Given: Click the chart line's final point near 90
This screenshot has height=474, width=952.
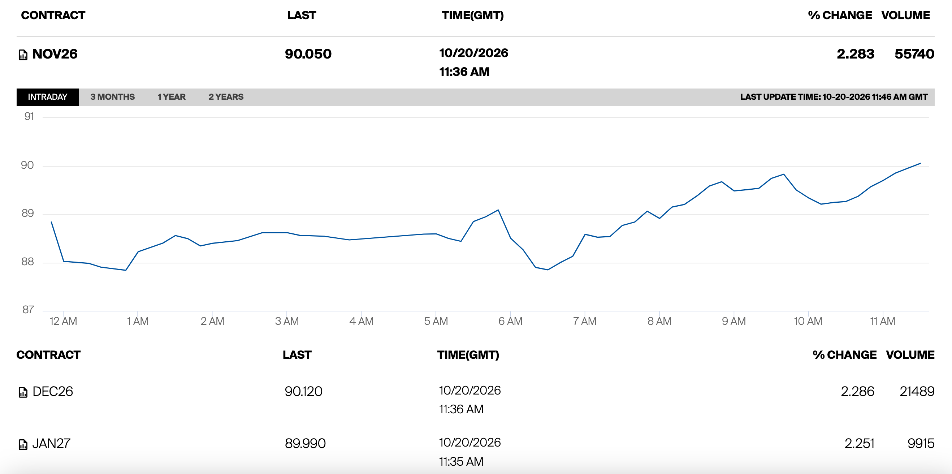Looking at the screenshot, I should [x=920, y=163].
